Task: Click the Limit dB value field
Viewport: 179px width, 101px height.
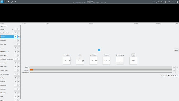Action: 80,61
